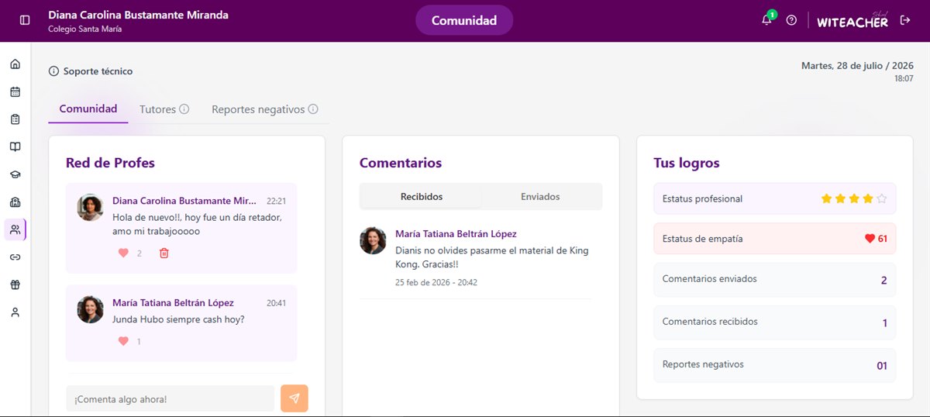Select the Enviados comments tab
The image size is (930, 417).
[x=540, y=197]
